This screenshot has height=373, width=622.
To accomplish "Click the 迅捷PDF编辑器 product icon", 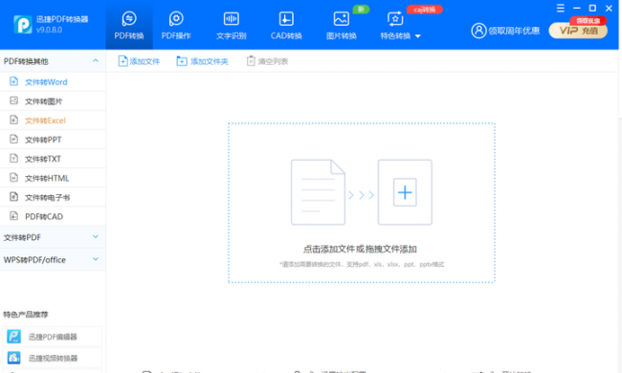I will [14, 337].
